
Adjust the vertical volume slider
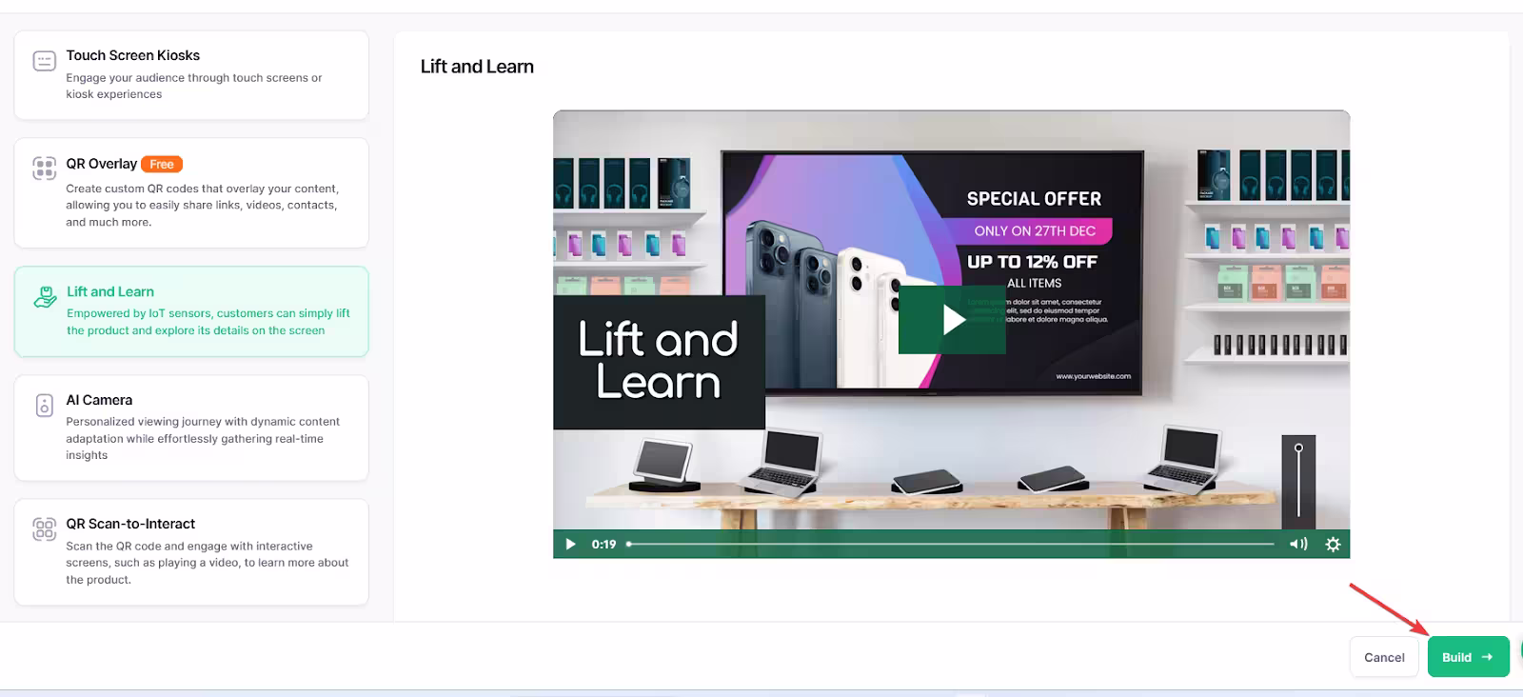pos(1298,481)
